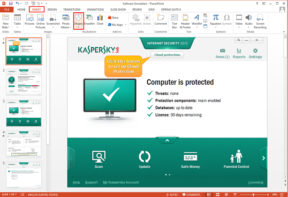288x197 pixels.
Task: Click Safe Money in the slide
Action: (191, 160)
